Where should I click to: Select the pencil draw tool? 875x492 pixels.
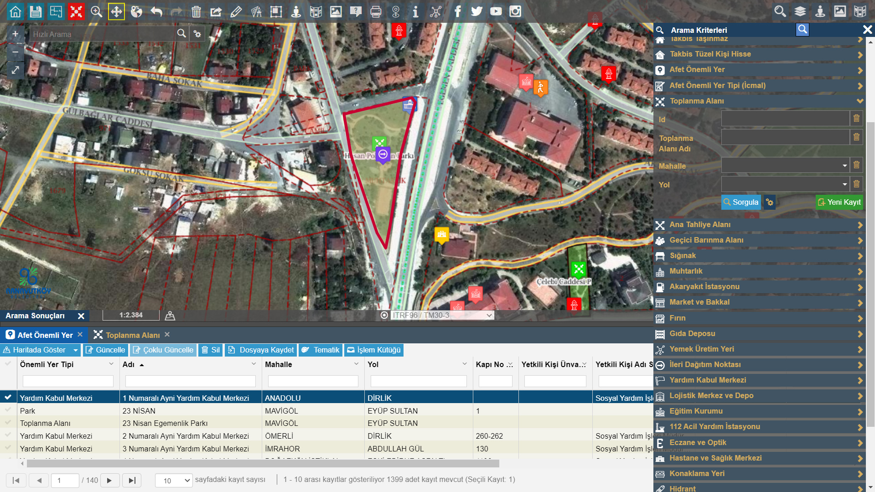[236, 11]
